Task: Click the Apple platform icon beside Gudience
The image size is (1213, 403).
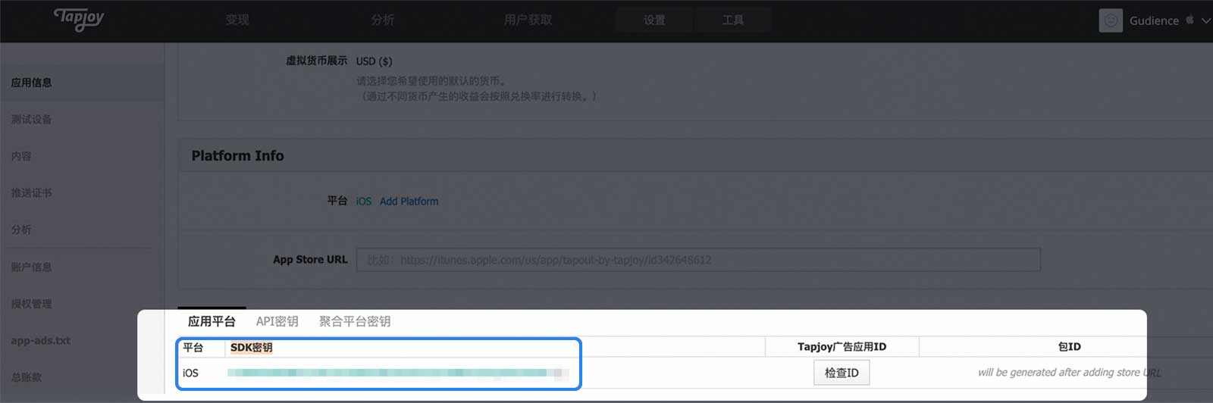Action: coord(1189,20)
